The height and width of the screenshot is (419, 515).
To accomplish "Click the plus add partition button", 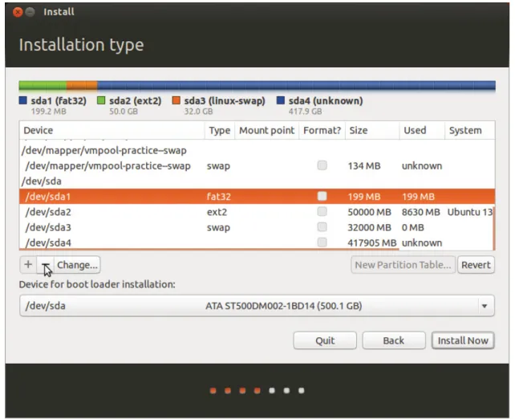I will pos(28,265).
